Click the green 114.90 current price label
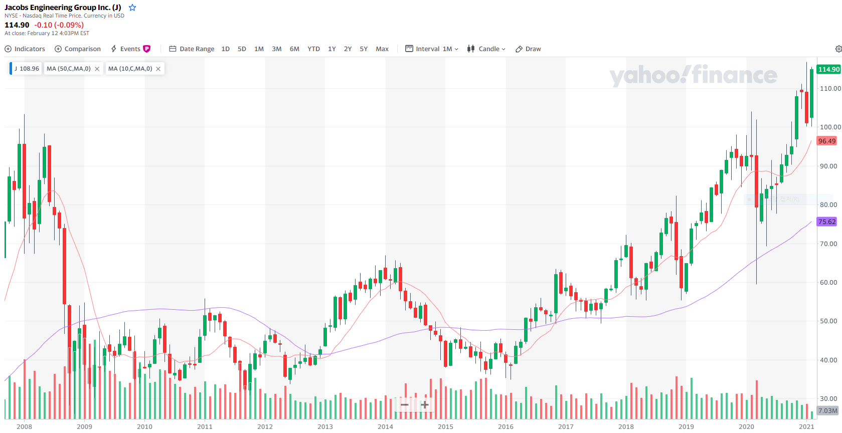The width and height of the screenshot is (842, 433). pos(828,69)
